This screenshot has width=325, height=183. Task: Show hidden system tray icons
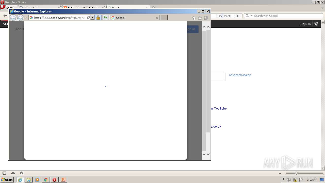pyautogui.click(x=283, y=180)
